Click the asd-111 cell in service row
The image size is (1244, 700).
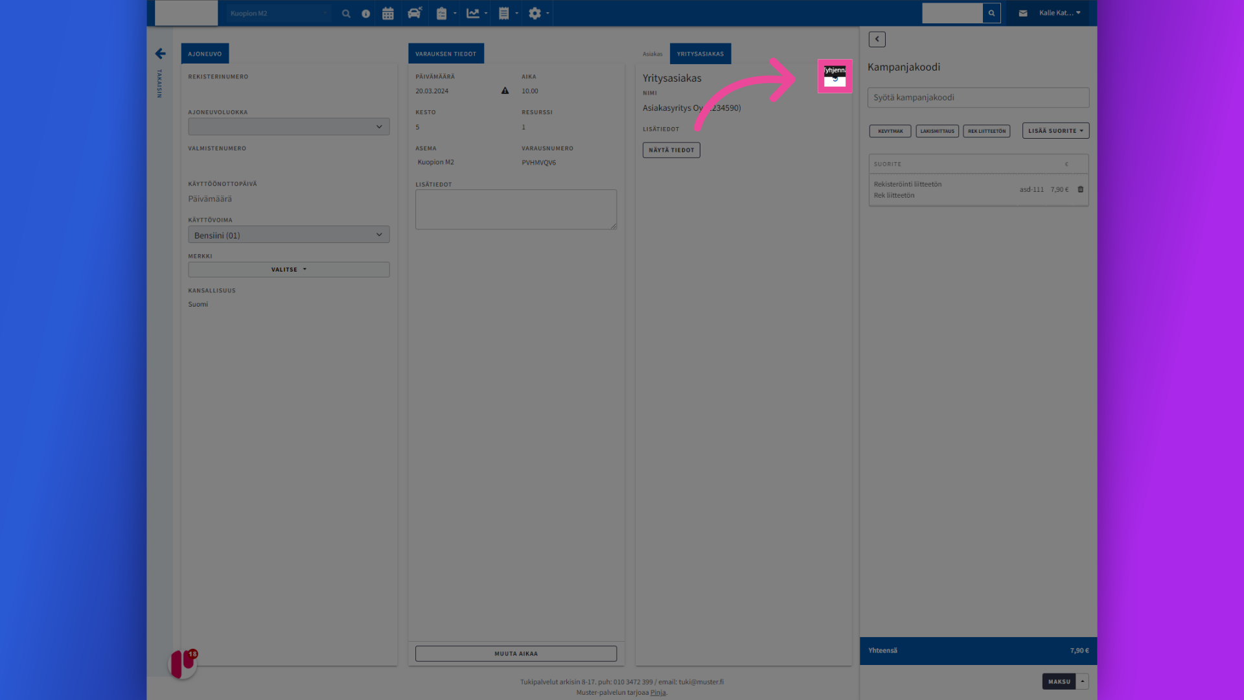pyautogui.click(x=1031, y=189)
